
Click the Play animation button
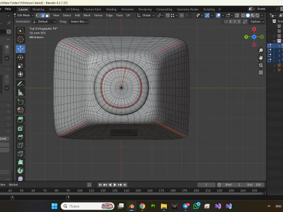[115, 185]
